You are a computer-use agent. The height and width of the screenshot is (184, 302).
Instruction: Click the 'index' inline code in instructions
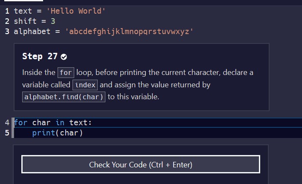click(x=85, y=85)
